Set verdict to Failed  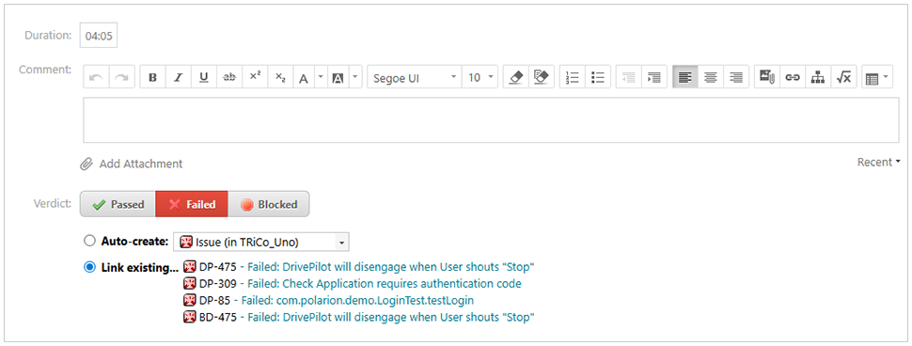point(192,204)
